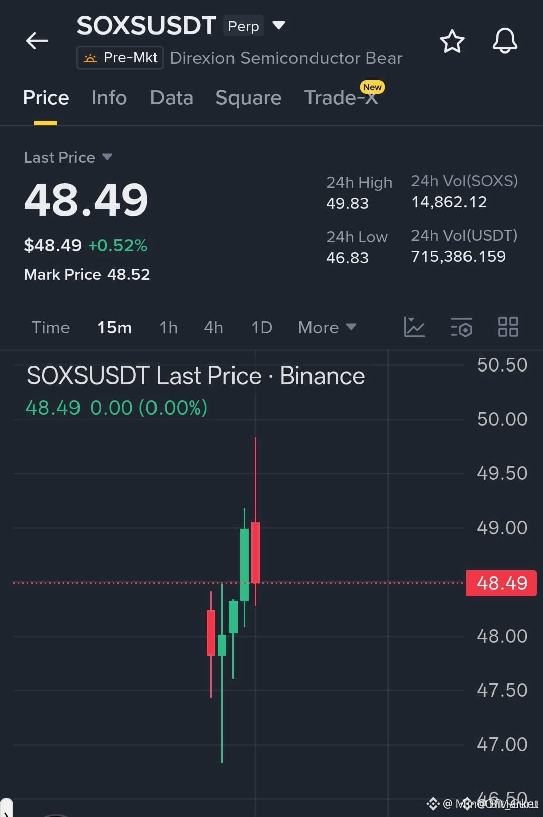Tap the 0.00 (0.00%) chart change text
Image resolution: width=543 pixels, height=817 pixels.
(148, 408)
